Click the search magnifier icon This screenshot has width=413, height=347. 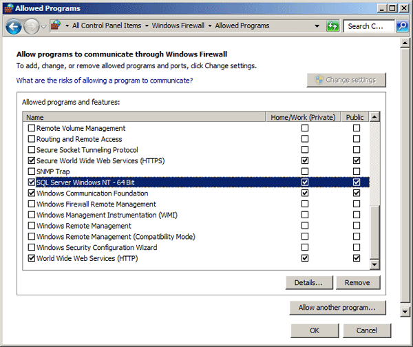pos(402,26)
